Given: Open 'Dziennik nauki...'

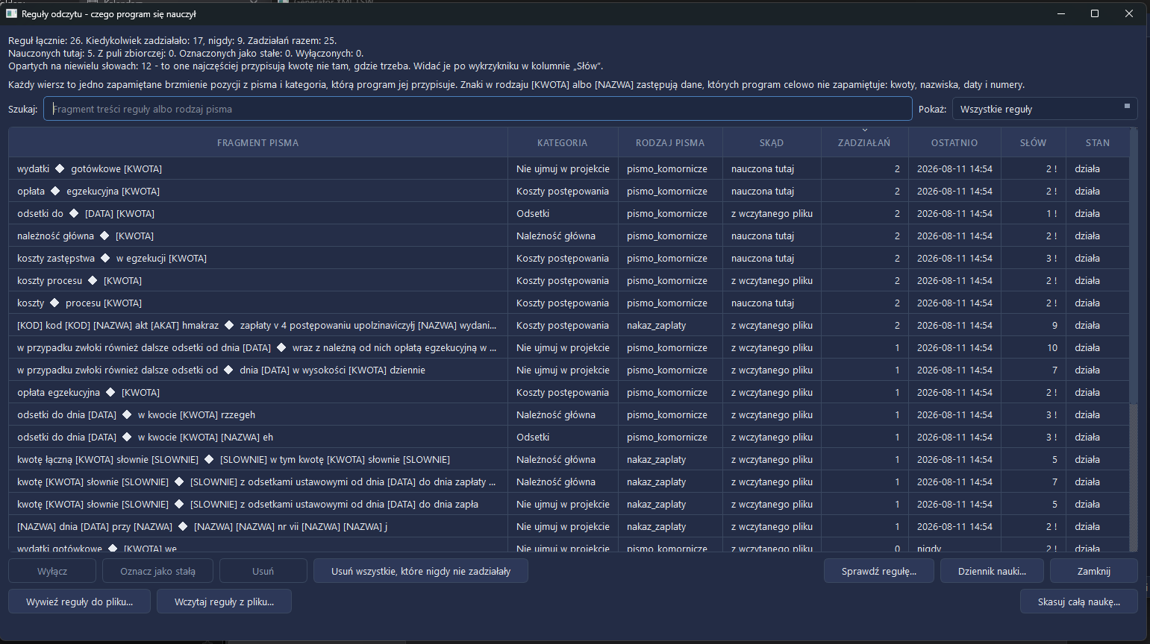Looking at the screenshot, I should click(x=992, y=571).
